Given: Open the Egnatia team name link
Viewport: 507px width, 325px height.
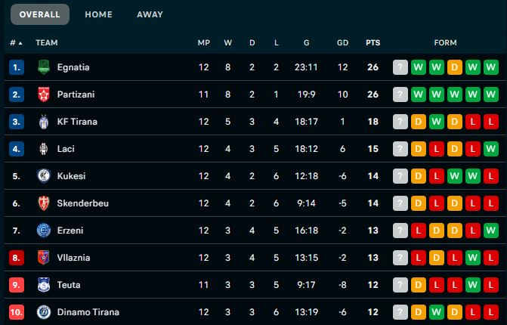Looking at the screenshot, I should (x=73, y=67).
